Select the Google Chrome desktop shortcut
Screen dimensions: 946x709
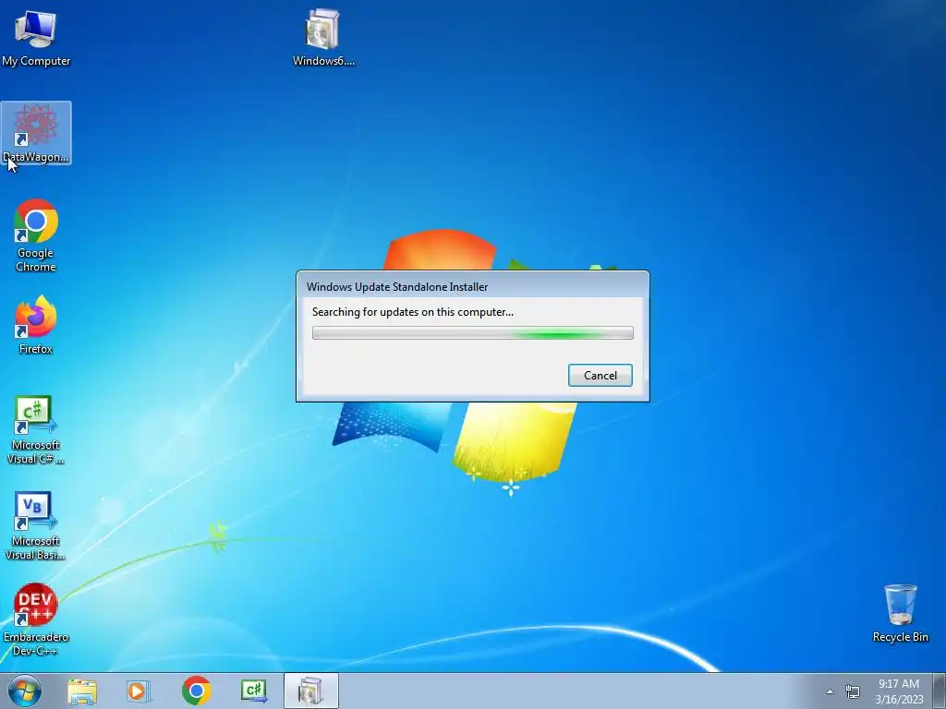pyautogui.click(x=36, y=235)
